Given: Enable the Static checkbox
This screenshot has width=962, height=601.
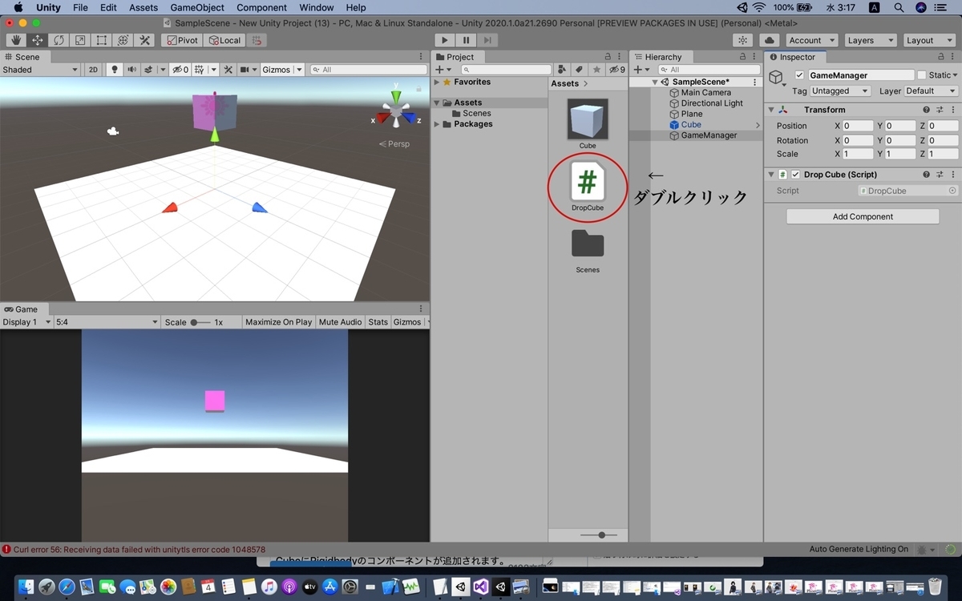Looking at the screenshot, I should click(921, 75).
